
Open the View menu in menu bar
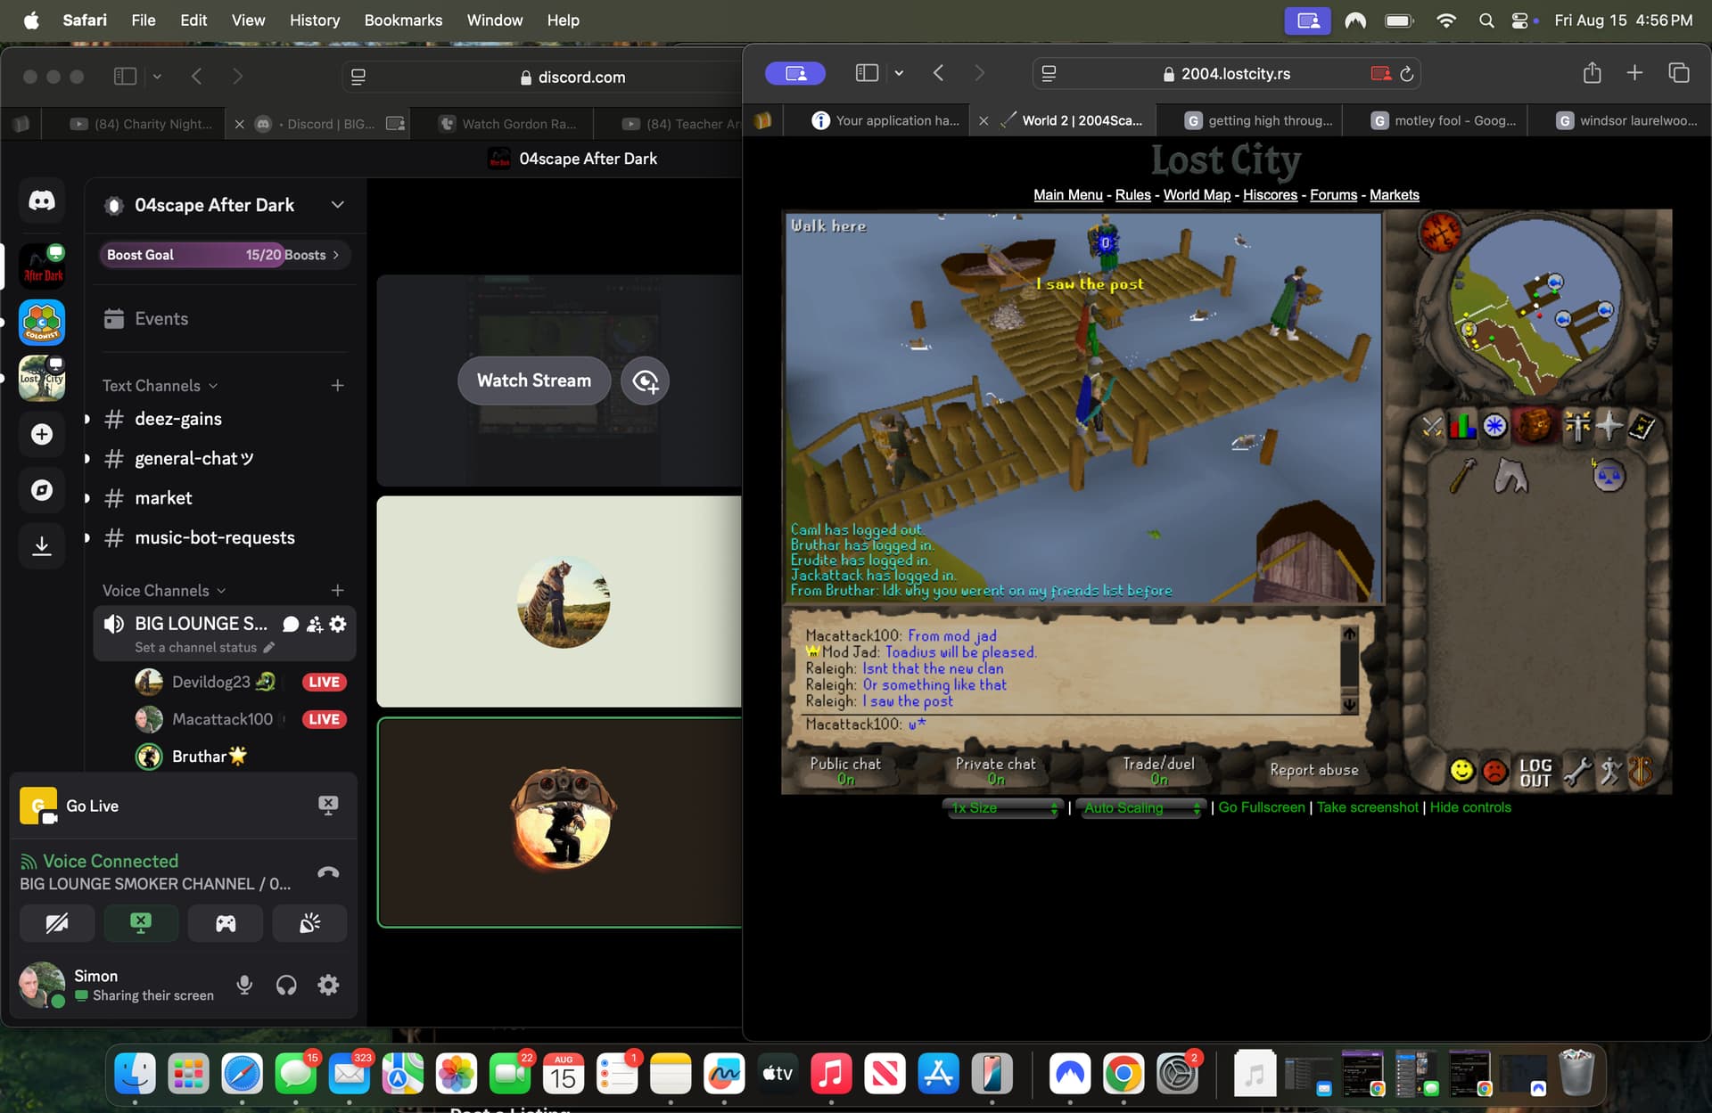tap(248, 20)
